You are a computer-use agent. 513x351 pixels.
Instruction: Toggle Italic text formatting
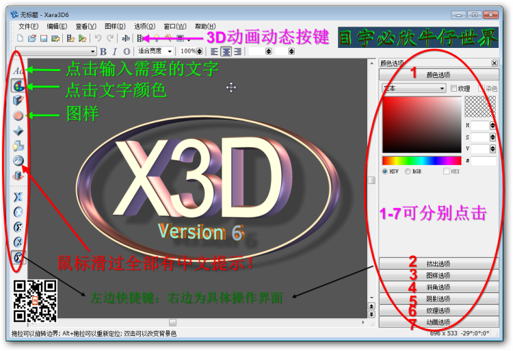[x=114, y=51]
